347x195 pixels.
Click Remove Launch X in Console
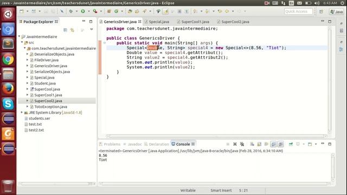[x=235, y=144]
